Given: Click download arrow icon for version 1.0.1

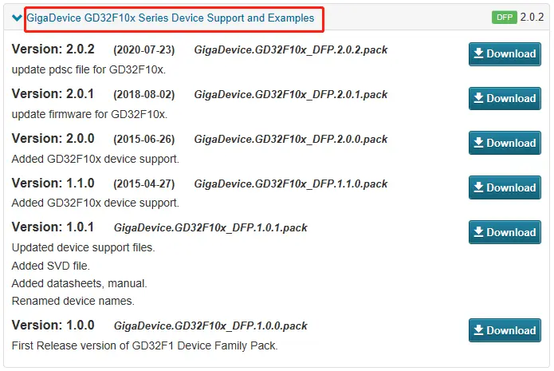Looking at the screenshot, I should (x=479, y=232).
